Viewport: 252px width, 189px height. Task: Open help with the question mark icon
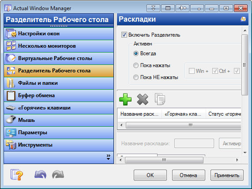click(x=17, y=175)
